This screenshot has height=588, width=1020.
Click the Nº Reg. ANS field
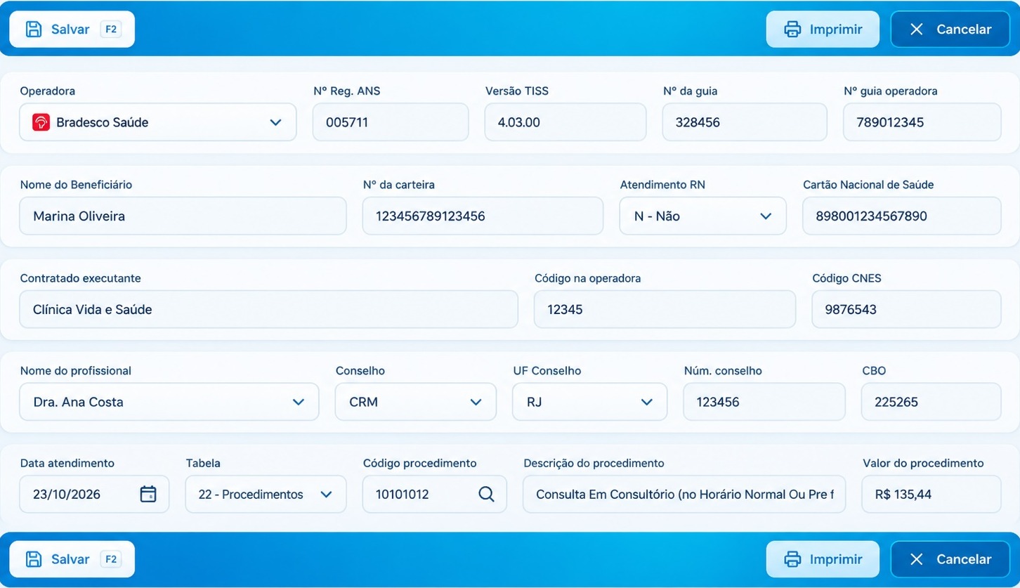pos(391,122)
